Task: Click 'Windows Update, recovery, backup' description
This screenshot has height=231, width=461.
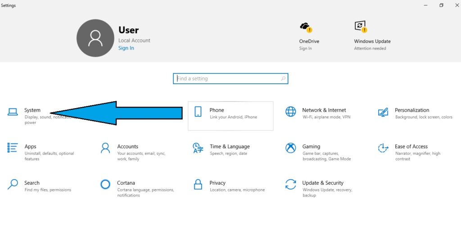Action: (327, 193)
